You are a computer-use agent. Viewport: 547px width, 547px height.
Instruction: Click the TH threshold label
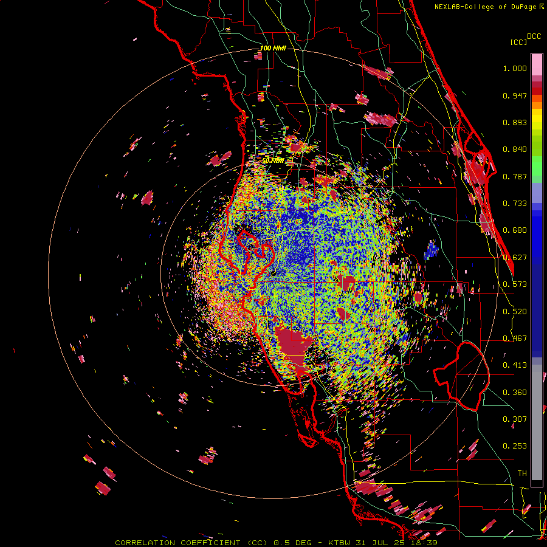[x=522, y=473]
